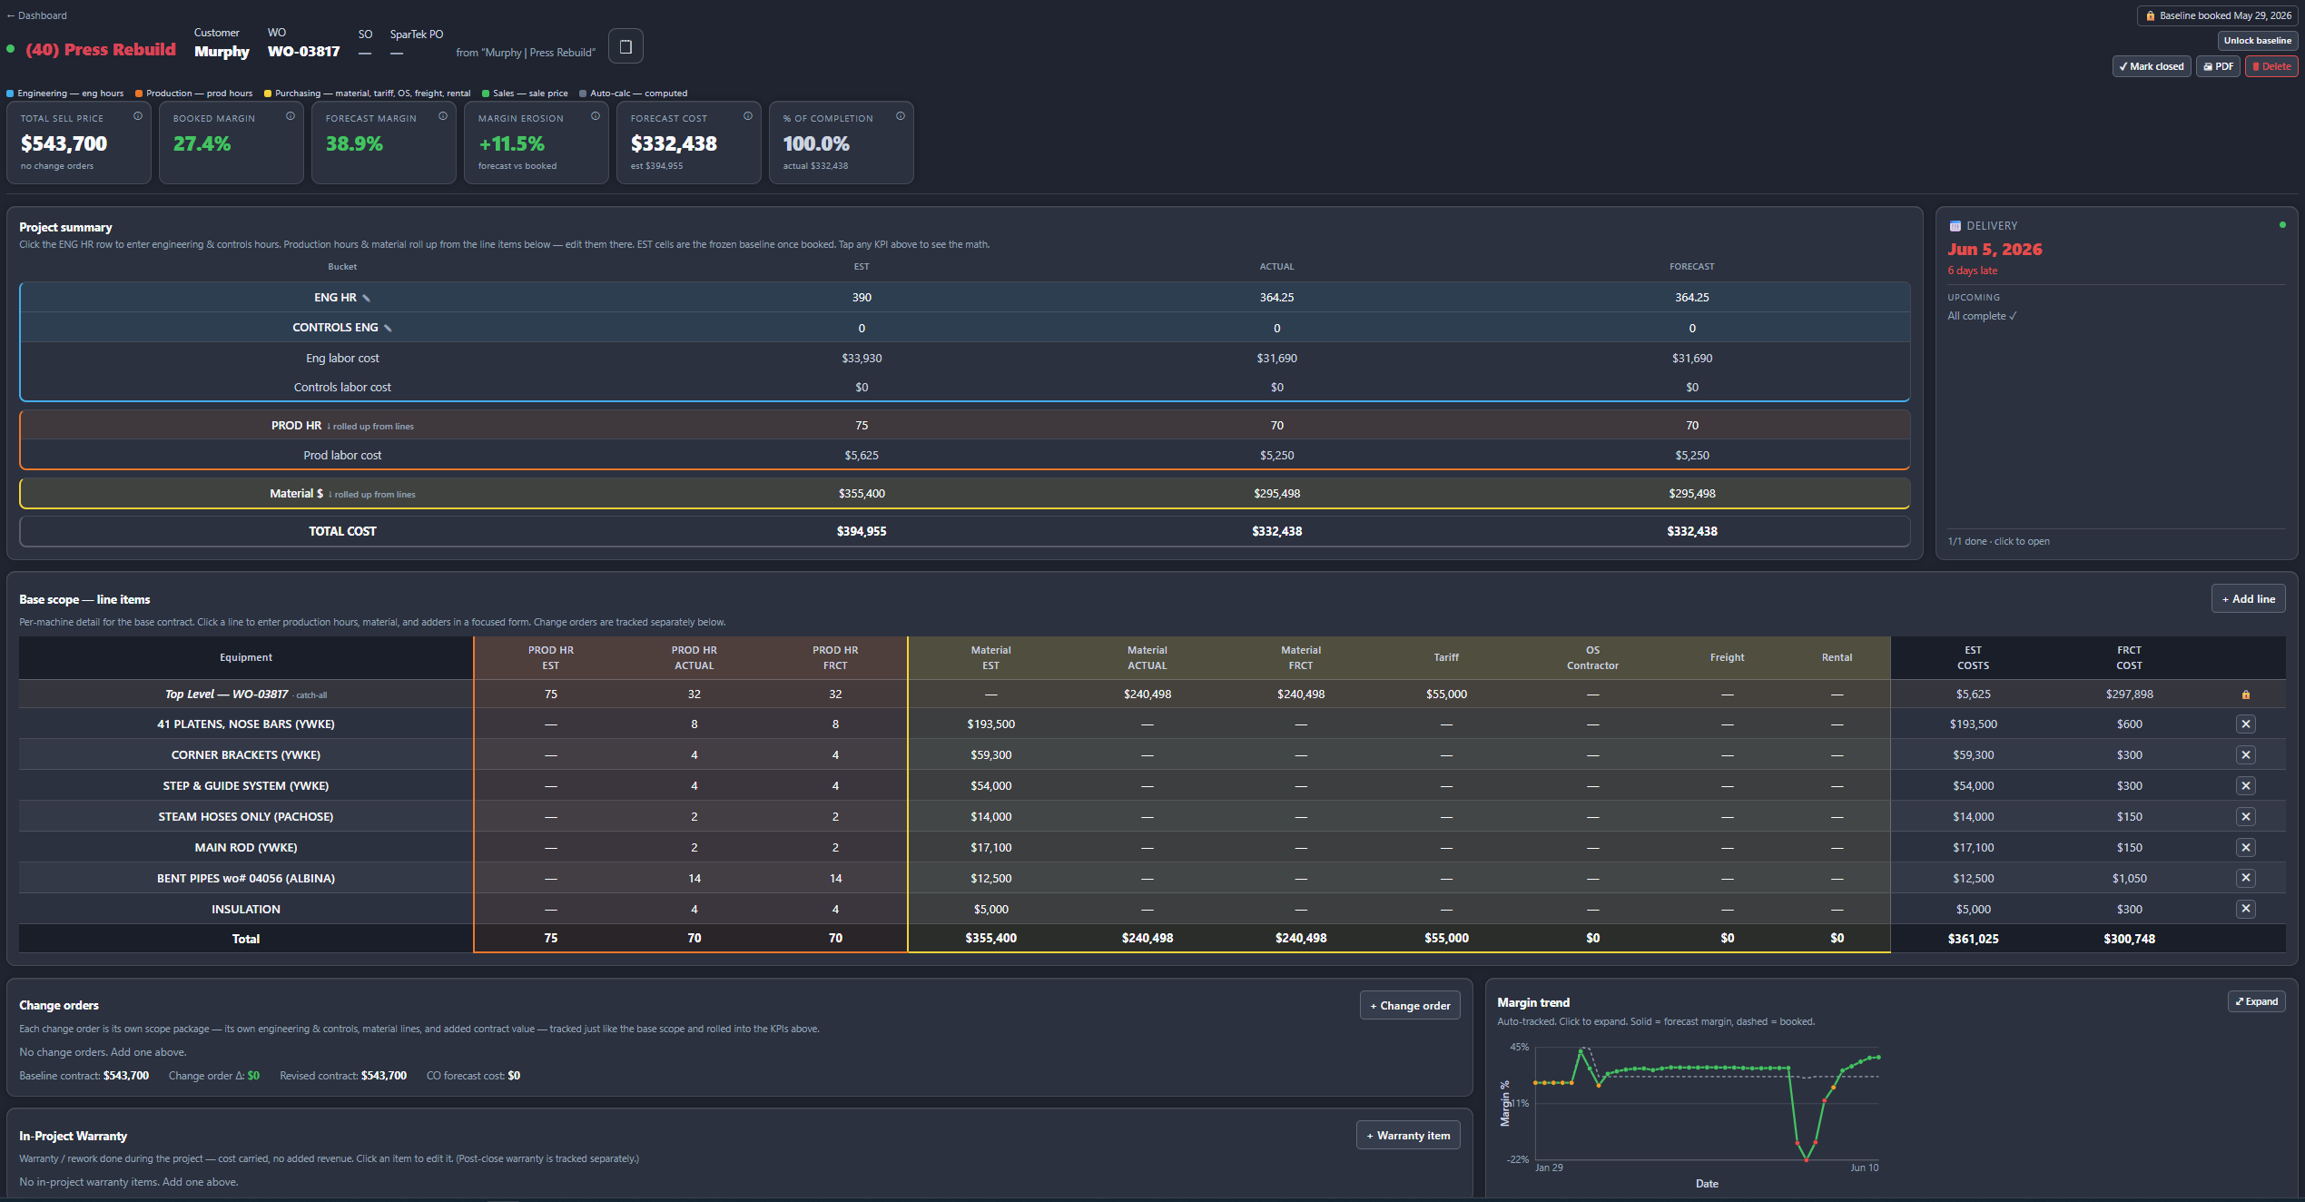Open the Margin Erosion KPI card

coord(537,143)
